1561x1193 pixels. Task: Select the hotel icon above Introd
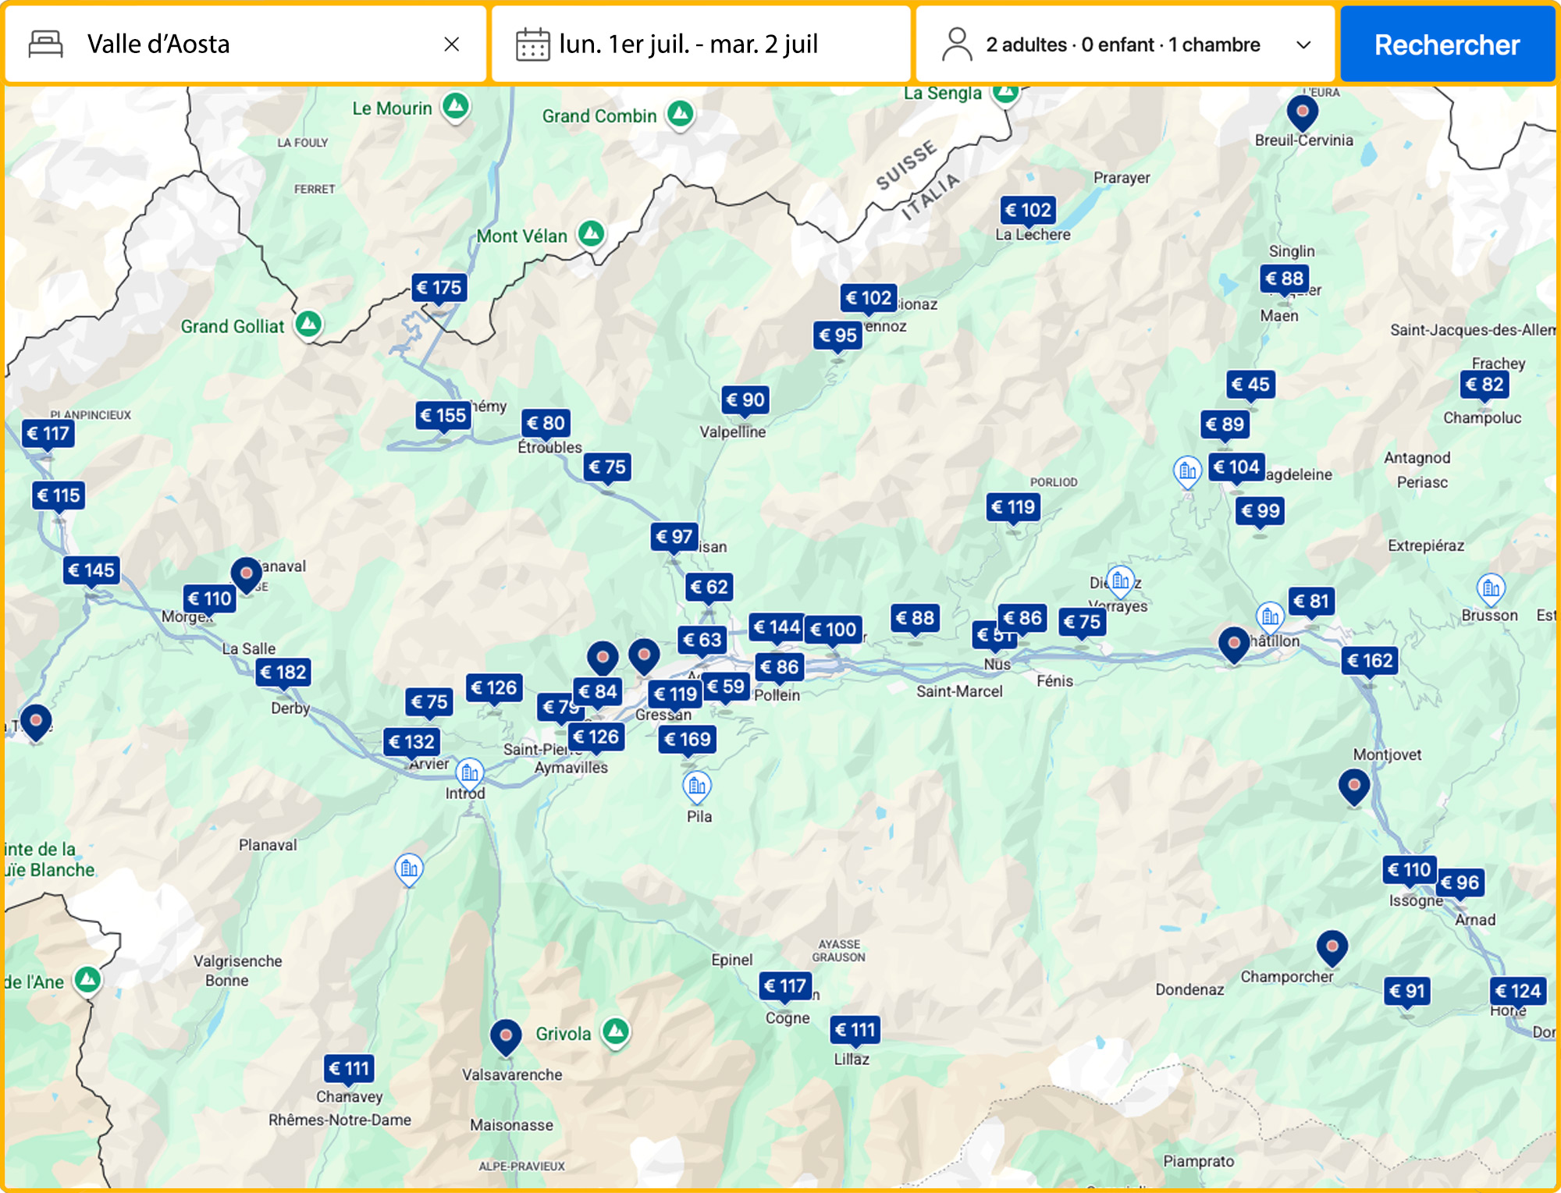(469, 773)
